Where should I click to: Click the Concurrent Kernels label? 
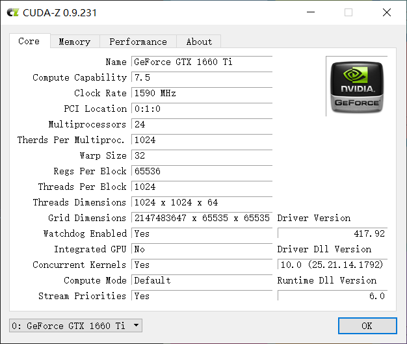tap(79, 265)
